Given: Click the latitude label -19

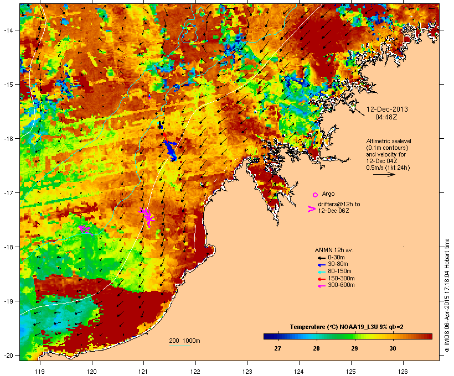Looking at the screenshot, I should tap(8, 301).
